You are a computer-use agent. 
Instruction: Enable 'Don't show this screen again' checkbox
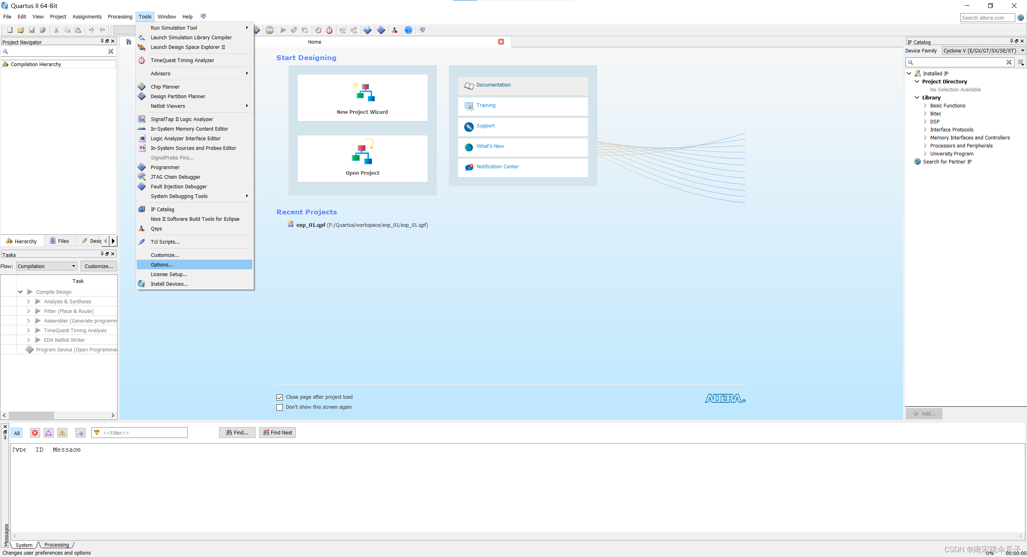(x=280, y=408)
